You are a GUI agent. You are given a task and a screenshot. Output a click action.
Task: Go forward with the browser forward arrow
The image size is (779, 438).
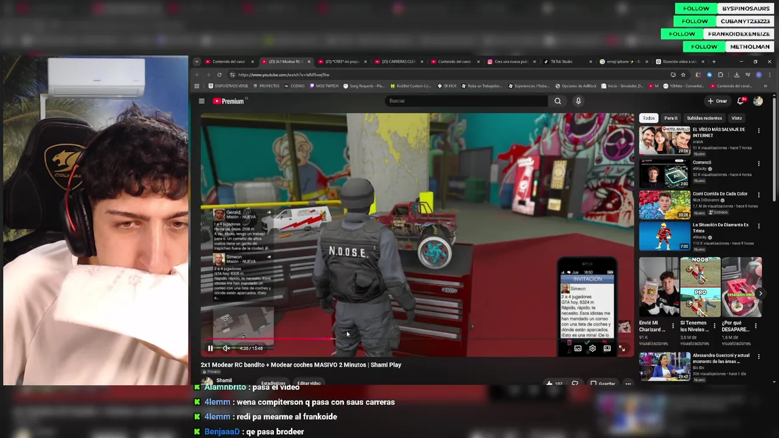[208, 75]
